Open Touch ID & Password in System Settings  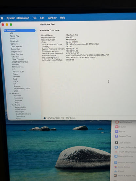tap(125, 152)
